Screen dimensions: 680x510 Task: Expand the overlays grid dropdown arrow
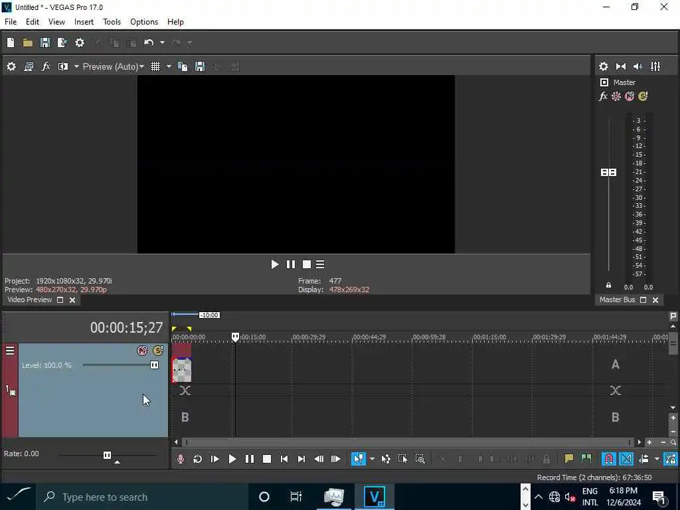[x=169, y=66]
